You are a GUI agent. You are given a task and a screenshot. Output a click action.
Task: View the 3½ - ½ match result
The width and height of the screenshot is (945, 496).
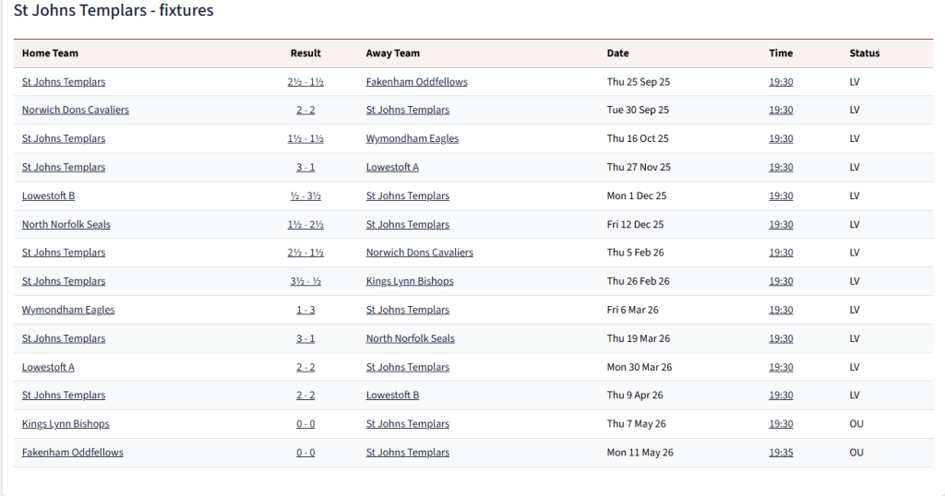tap(305, 281)
